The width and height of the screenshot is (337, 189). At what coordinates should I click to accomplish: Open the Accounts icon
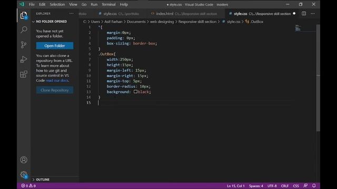point(24,160)
